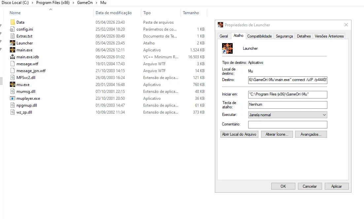Click the mumsg.dll file icon
The width and height of the screenshot is (364, 219).
pos(13,92)
